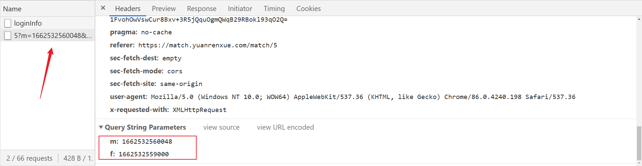This screenshot has height=166, width=642.
Task: Click the headers pane scrollbar thumb
Action: (639, 143)
